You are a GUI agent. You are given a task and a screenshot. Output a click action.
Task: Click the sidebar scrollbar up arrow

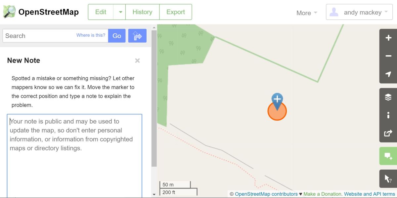pyautogui.click(x=154, y=27)
